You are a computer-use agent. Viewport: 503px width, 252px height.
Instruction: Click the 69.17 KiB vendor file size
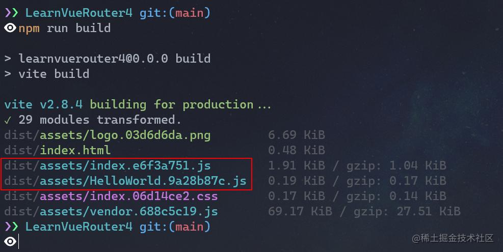coord(296,211)
